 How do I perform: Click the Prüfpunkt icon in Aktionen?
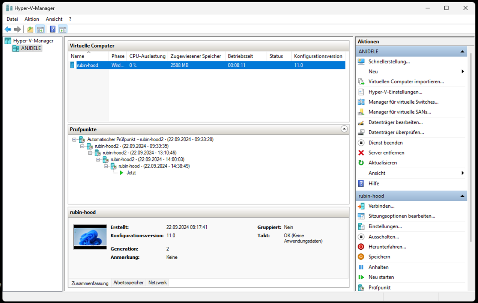pos(361,288)
